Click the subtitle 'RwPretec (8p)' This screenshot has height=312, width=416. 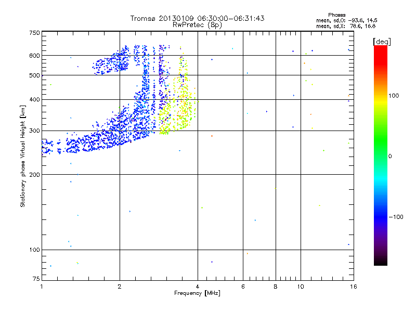point(197,25)
